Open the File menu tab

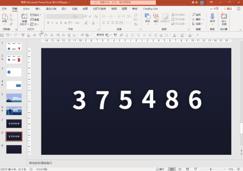click(4, 9)
